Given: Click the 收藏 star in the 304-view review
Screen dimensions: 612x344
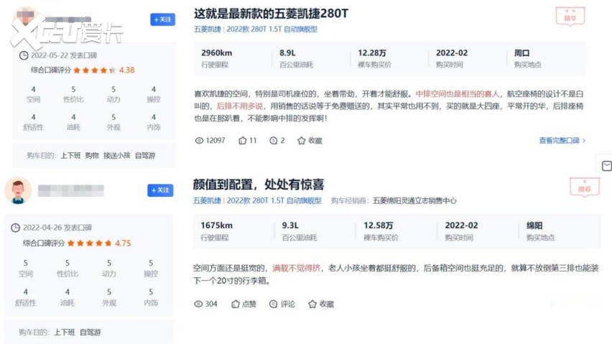Looking at the screenshot, I should [x=312, y=304].
